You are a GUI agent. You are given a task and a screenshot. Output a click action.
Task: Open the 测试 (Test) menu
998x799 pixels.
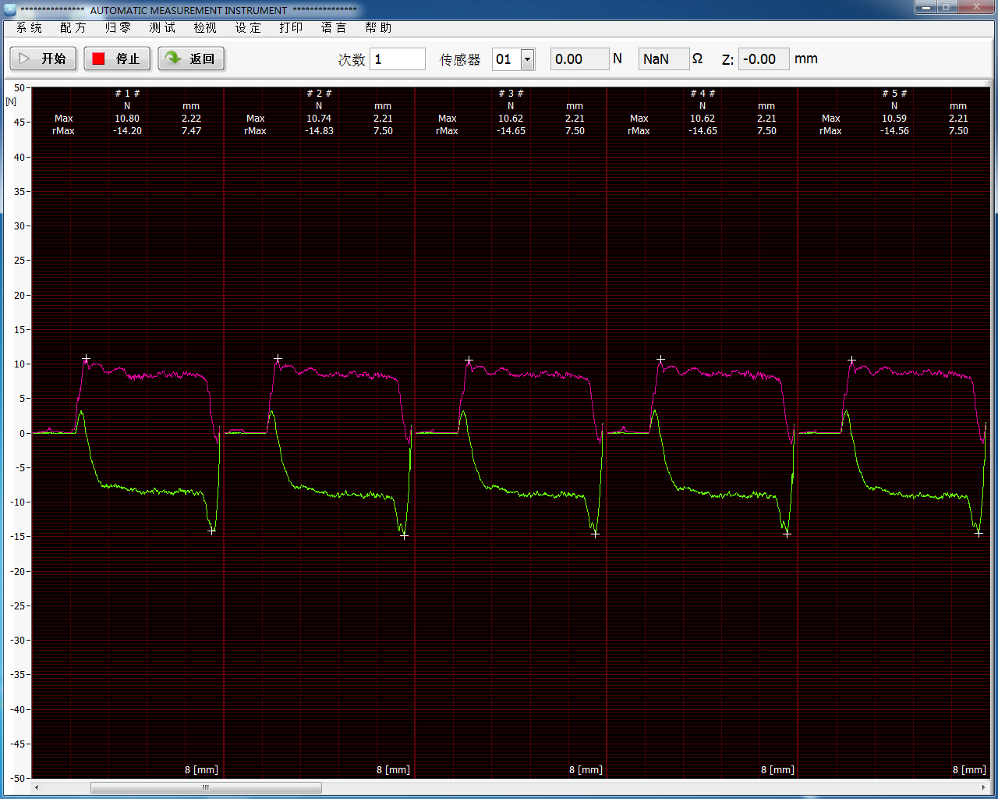click(x=162, y=28)
